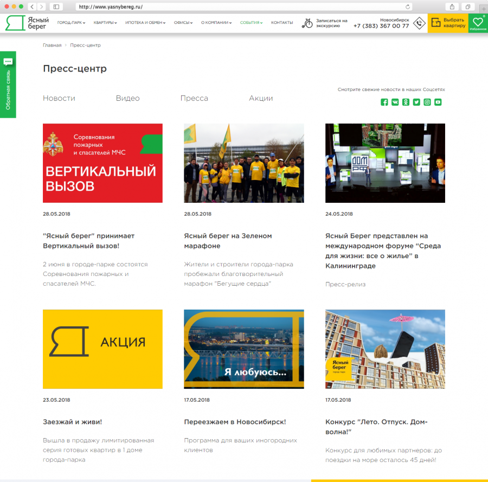
Task: Click the Odnoklassniki social icon
Action: pos(406,102)
